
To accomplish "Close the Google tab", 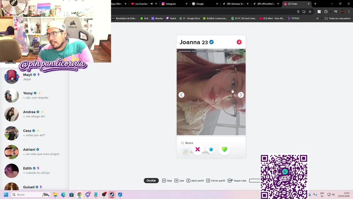I will point(217,4).
